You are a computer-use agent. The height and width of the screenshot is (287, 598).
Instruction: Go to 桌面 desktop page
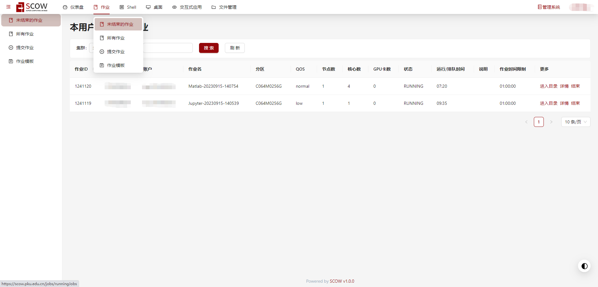point(154,7)
